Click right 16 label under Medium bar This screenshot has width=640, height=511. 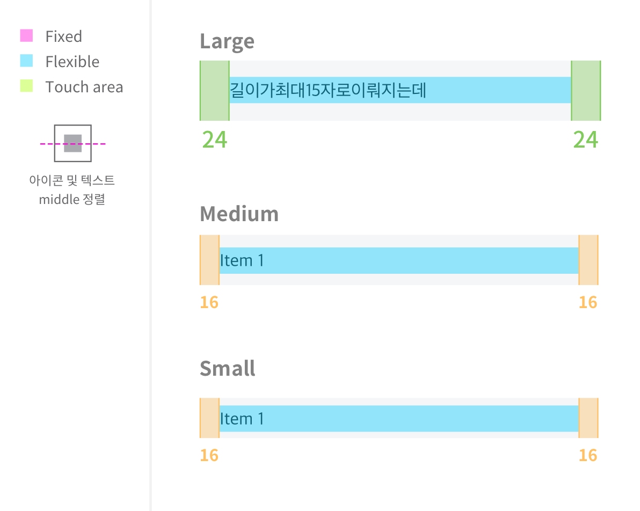point(588,302)
